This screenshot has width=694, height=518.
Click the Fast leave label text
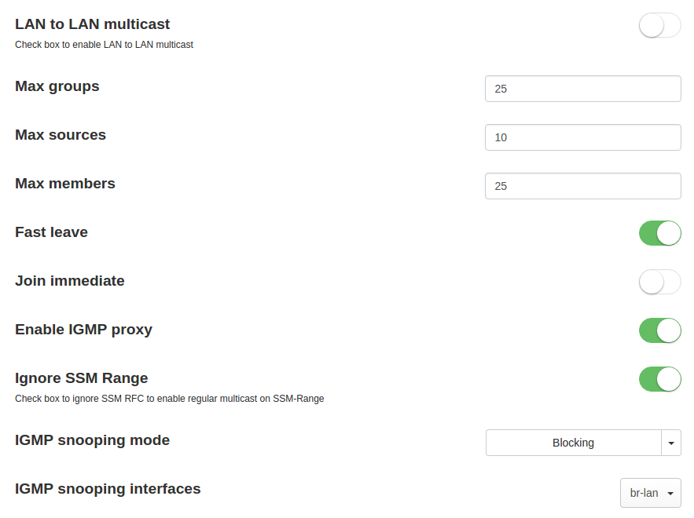click(51, 232)
